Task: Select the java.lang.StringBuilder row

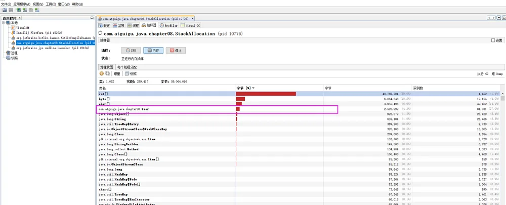Action: pos(299,144)
